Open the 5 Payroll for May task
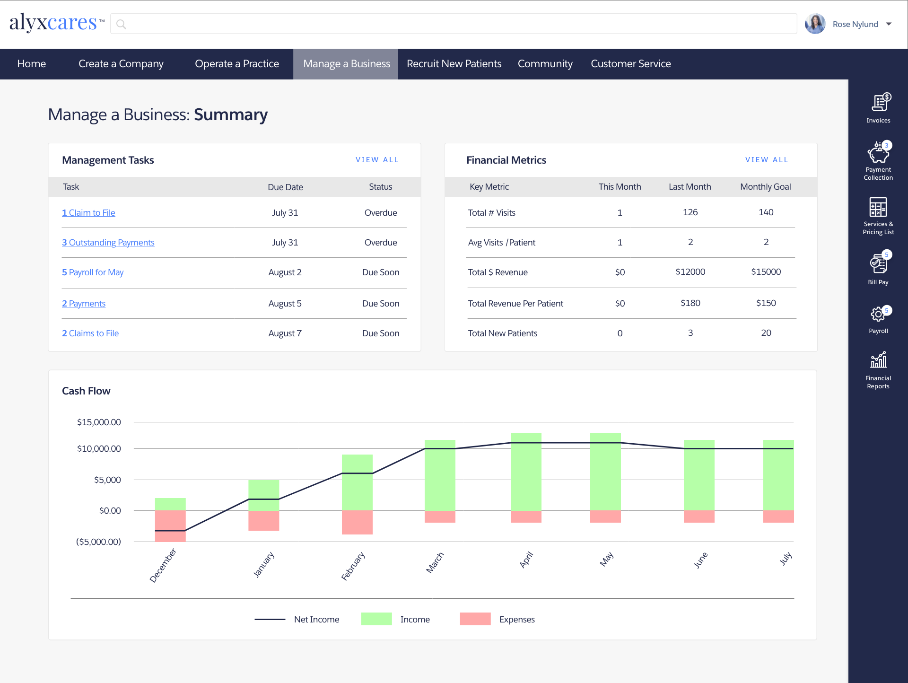The width and height of the screenshot is (908, 683). pyautogui.click(x=93, y=272)
